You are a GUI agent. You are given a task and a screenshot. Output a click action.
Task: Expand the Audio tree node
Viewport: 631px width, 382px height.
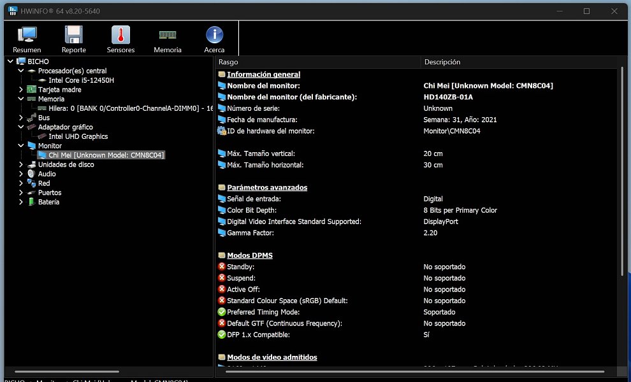(x=21, y=174)
